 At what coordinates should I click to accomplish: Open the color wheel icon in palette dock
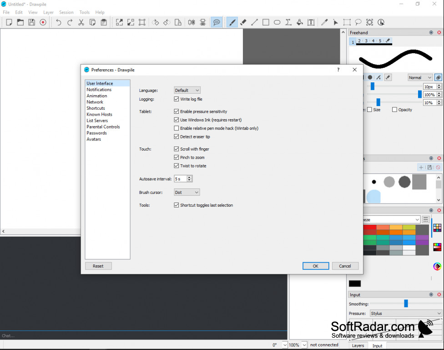coord(437,266)
